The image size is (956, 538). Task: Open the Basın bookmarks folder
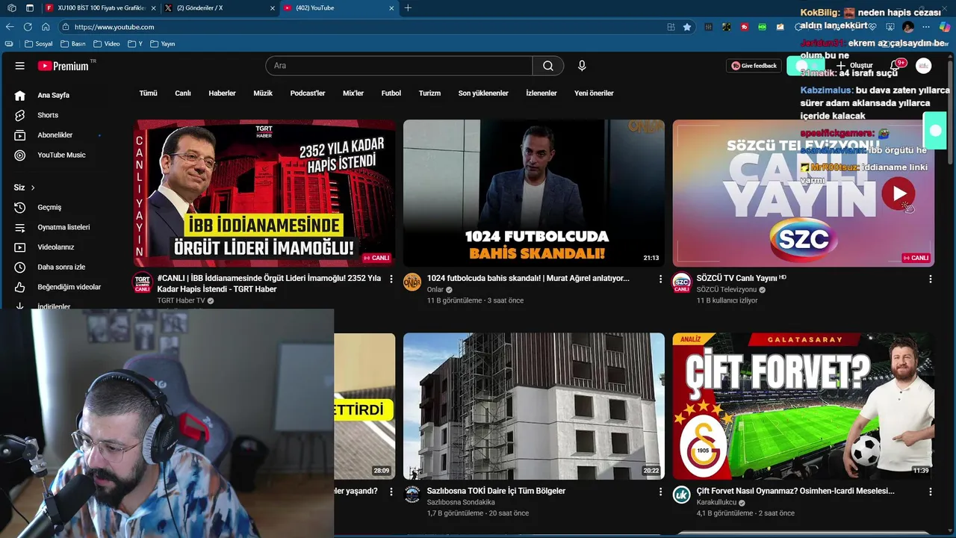tap(72, 44)
